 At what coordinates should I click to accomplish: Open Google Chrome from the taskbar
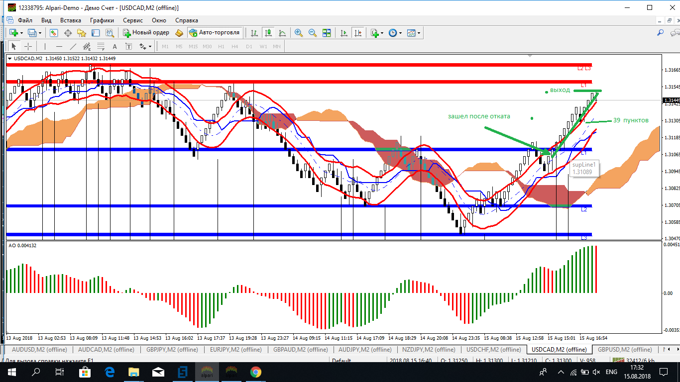tap(255, 372)
